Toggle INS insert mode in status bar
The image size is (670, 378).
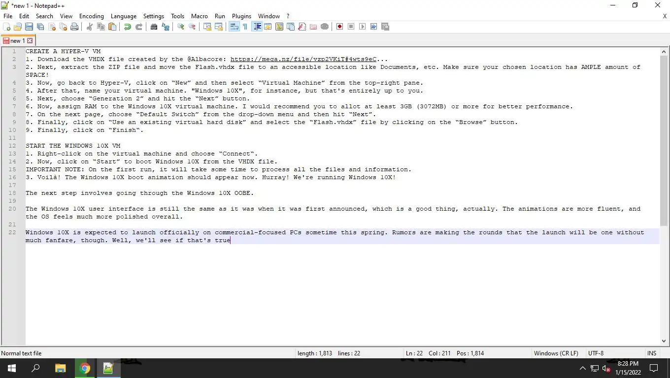(x=652, y=353)
